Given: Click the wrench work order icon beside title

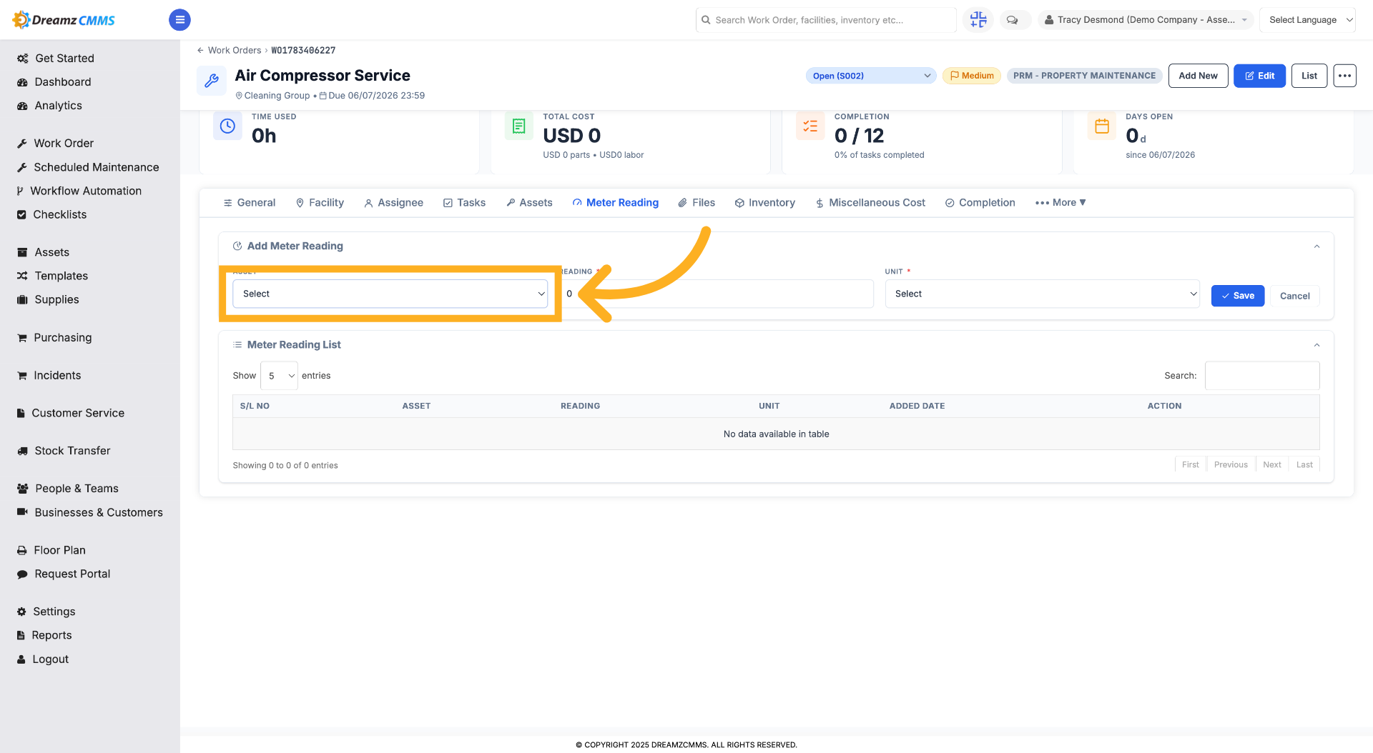Looking at the screenshot, I should [x=212, y=81].
